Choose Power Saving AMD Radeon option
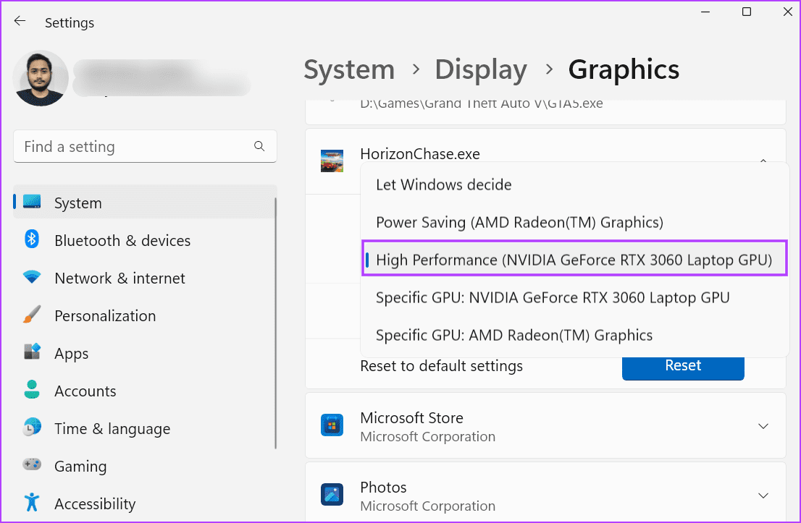The width and height of the screenshot is (801, 523). (575, 223)
